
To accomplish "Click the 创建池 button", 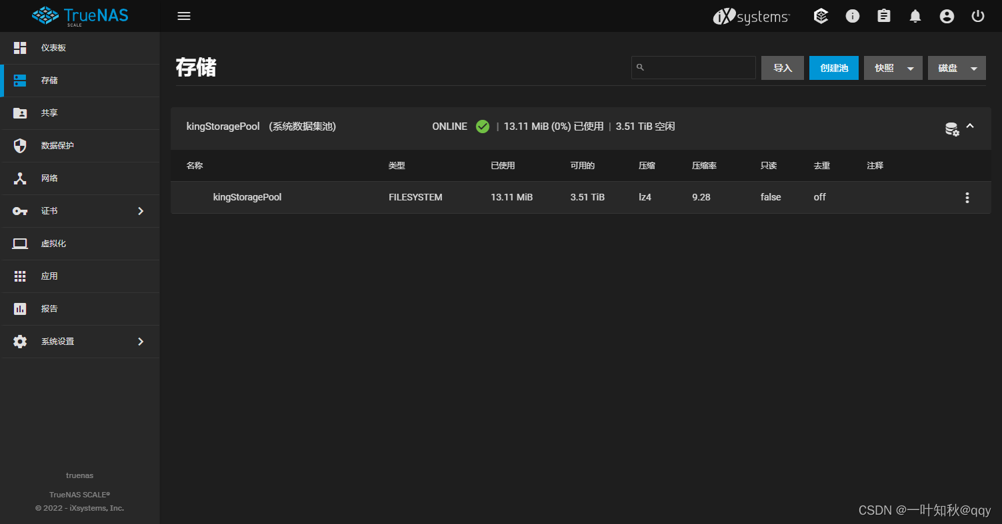I will click(x=834, y=68).
